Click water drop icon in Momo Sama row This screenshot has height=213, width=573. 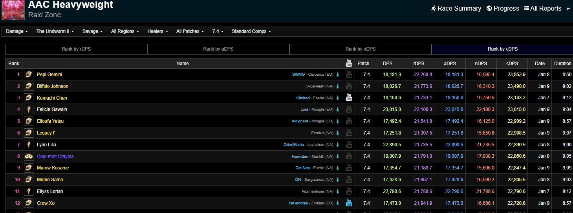pyautogui.click(x=338, y=180)
